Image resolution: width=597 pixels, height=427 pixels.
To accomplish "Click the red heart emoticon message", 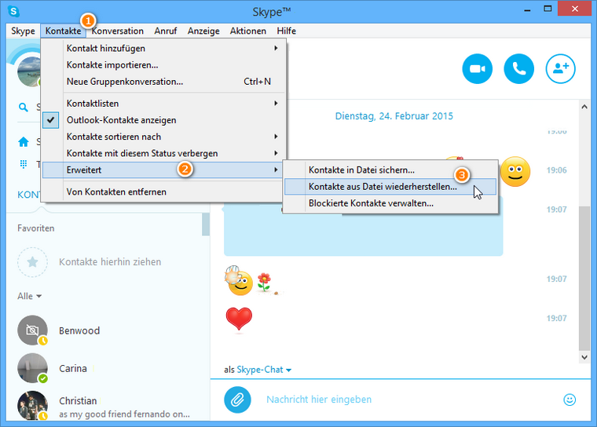I will [x=239, y=319].
